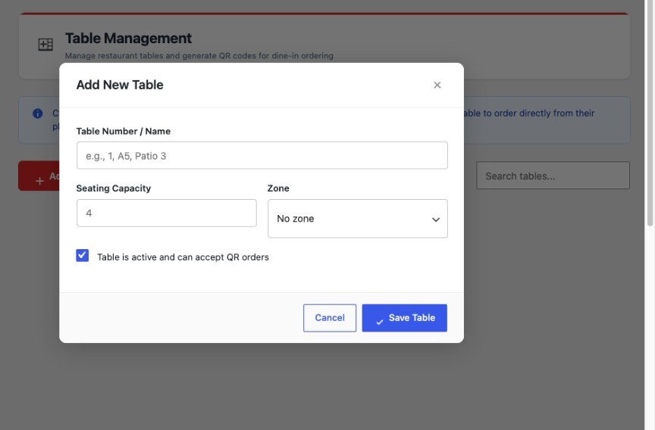The image size is (655, 430).
Task: Click the Table Number / Name field
Action: click(x=262, y=155)
